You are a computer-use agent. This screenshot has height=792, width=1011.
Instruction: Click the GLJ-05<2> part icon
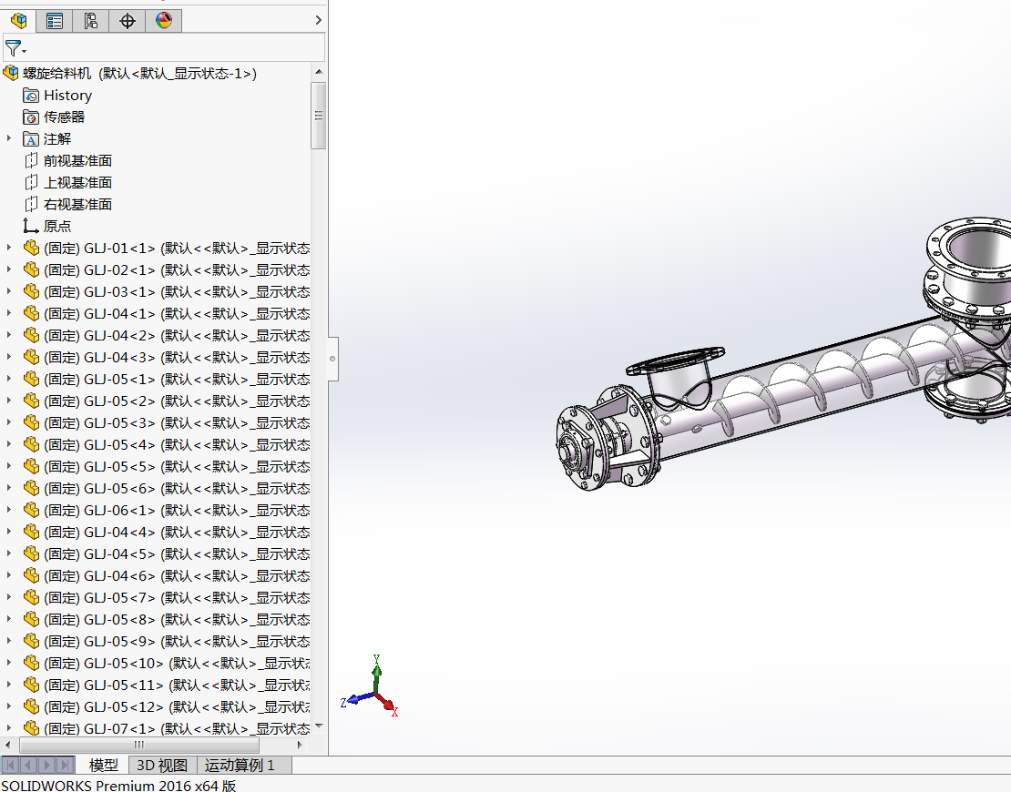(x=31, y=401)
